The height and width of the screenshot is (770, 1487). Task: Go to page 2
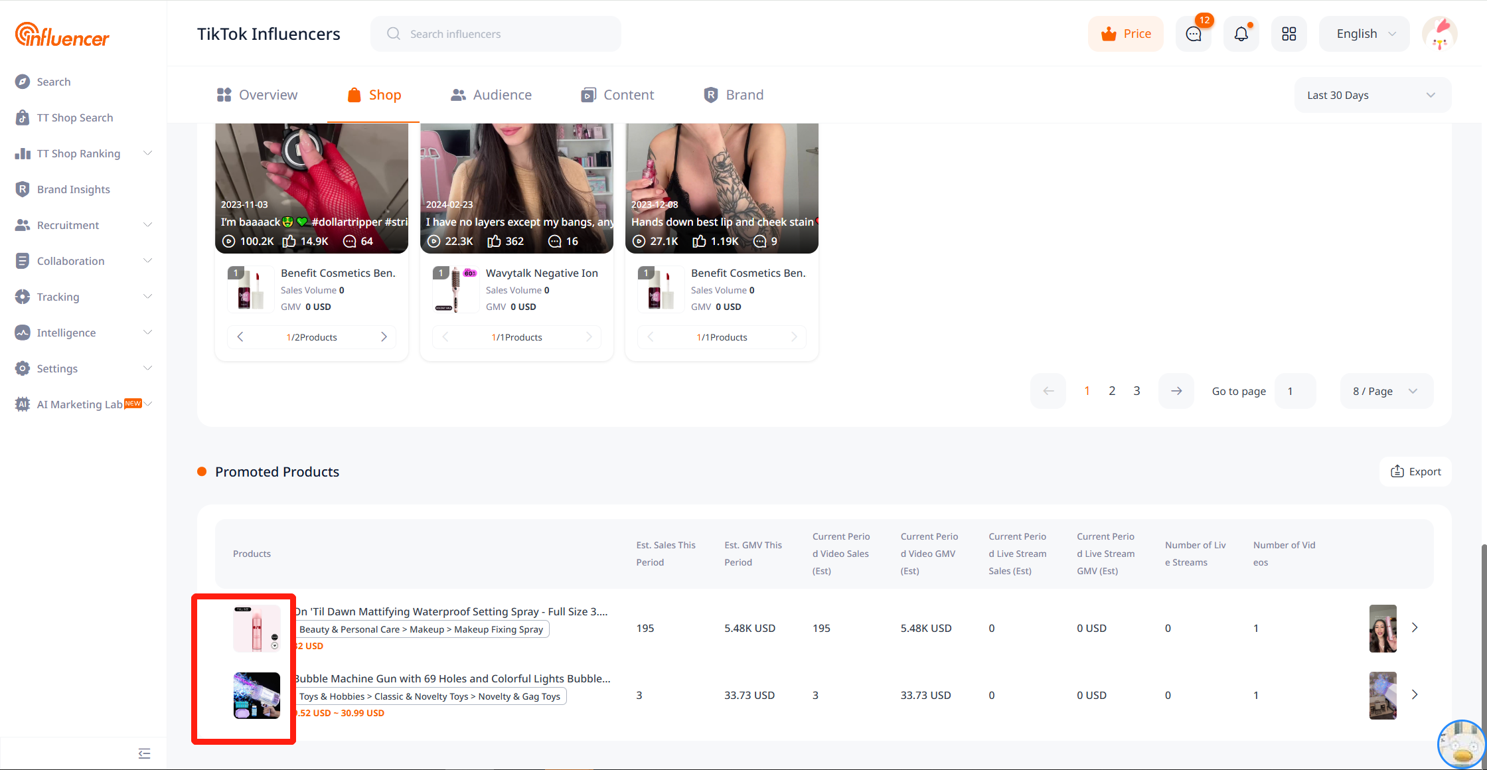1112,391
